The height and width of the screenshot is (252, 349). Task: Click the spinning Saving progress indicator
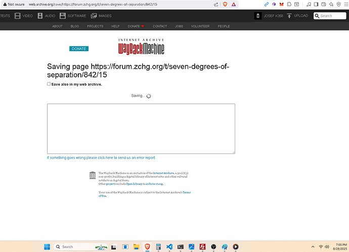pos(149,96)
